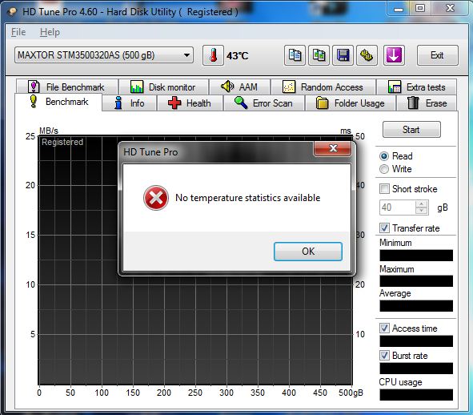Decrease short stroke size with down arrow
Viewport: 473px width, 415px height.
coord(422,211)
